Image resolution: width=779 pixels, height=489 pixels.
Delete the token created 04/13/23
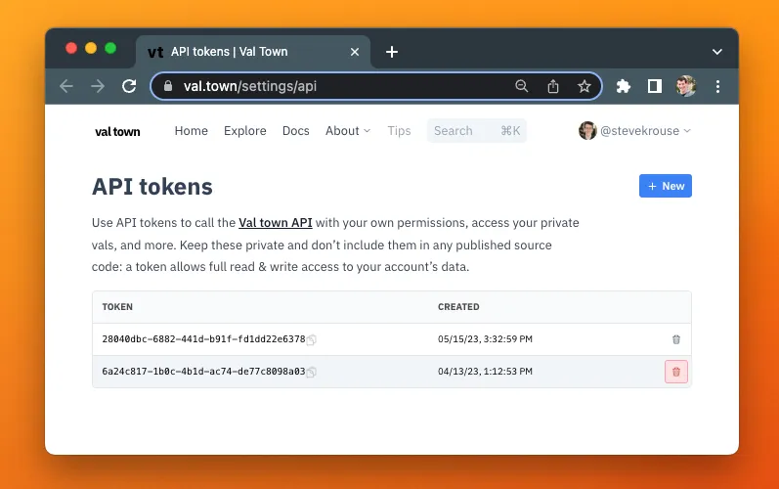tap(676, 372)
